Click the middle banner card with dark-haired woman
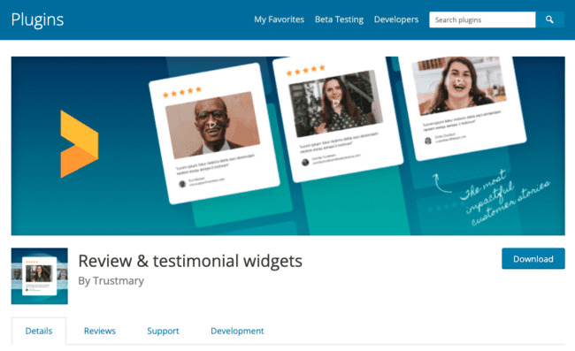Image resolution: width=575 pixels, height=351 pixels. click(338, 119)
